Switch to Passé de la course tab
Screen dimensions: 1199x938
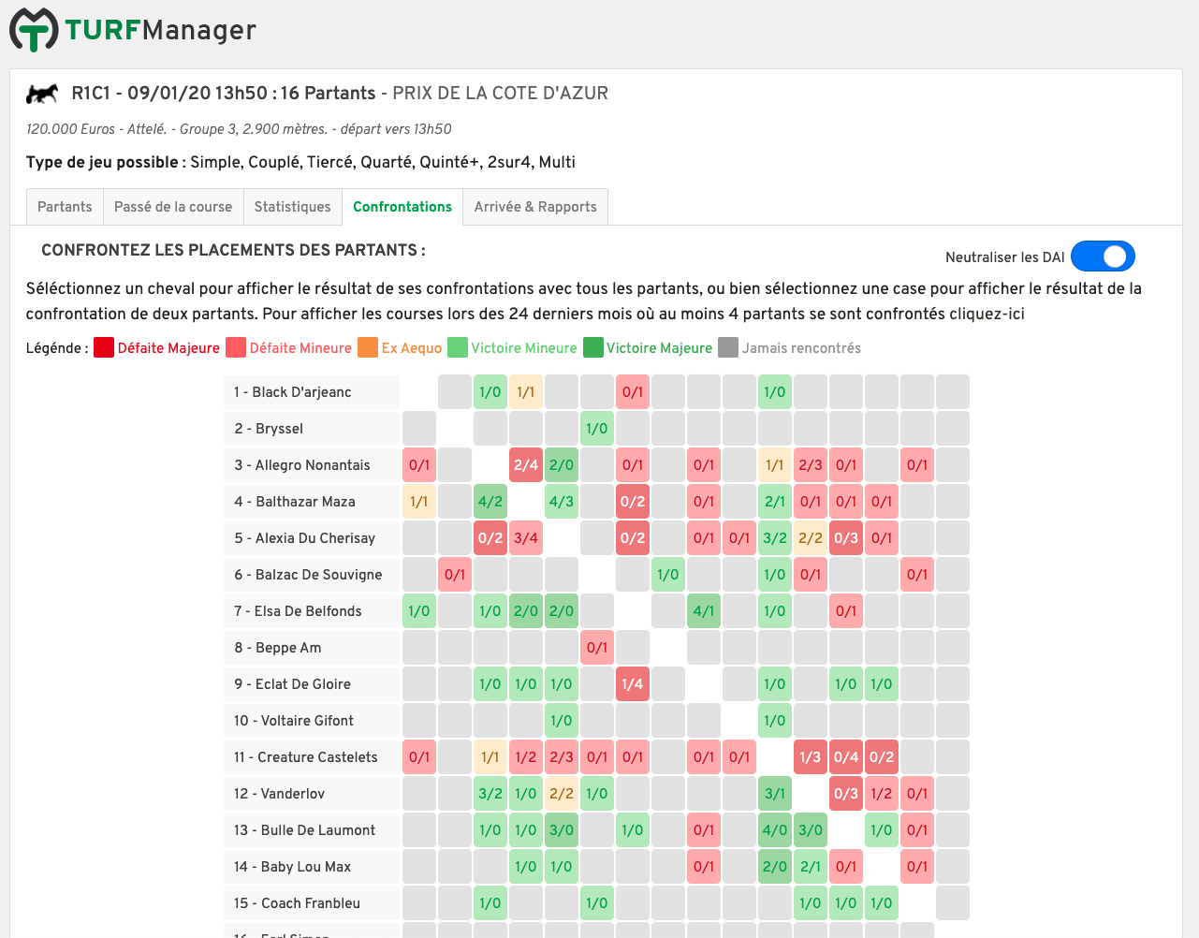(x=173, y=207)
